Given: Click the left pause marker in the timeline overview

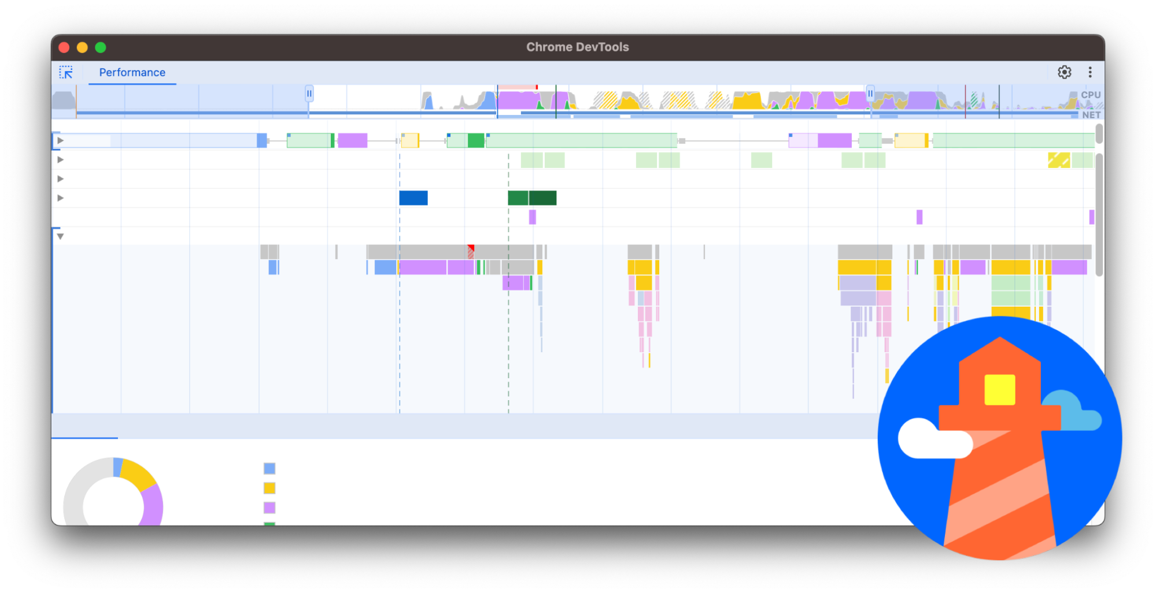Looking at the screenshot, I should (x=309, y=93).
